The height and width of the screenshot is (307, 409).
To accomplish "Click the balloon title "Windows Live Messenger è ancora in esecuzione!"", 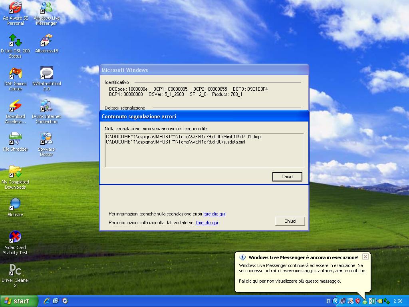I will pyautogui.click(x=304, y=257).
